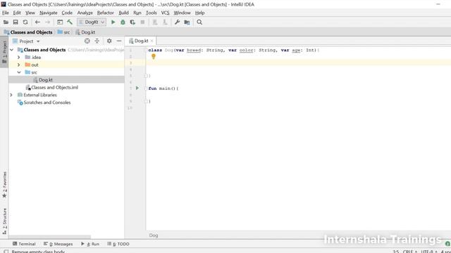This screenshot has width=451, height=253.
Task: Open the Help menu
Action: [x=199, y=13]
